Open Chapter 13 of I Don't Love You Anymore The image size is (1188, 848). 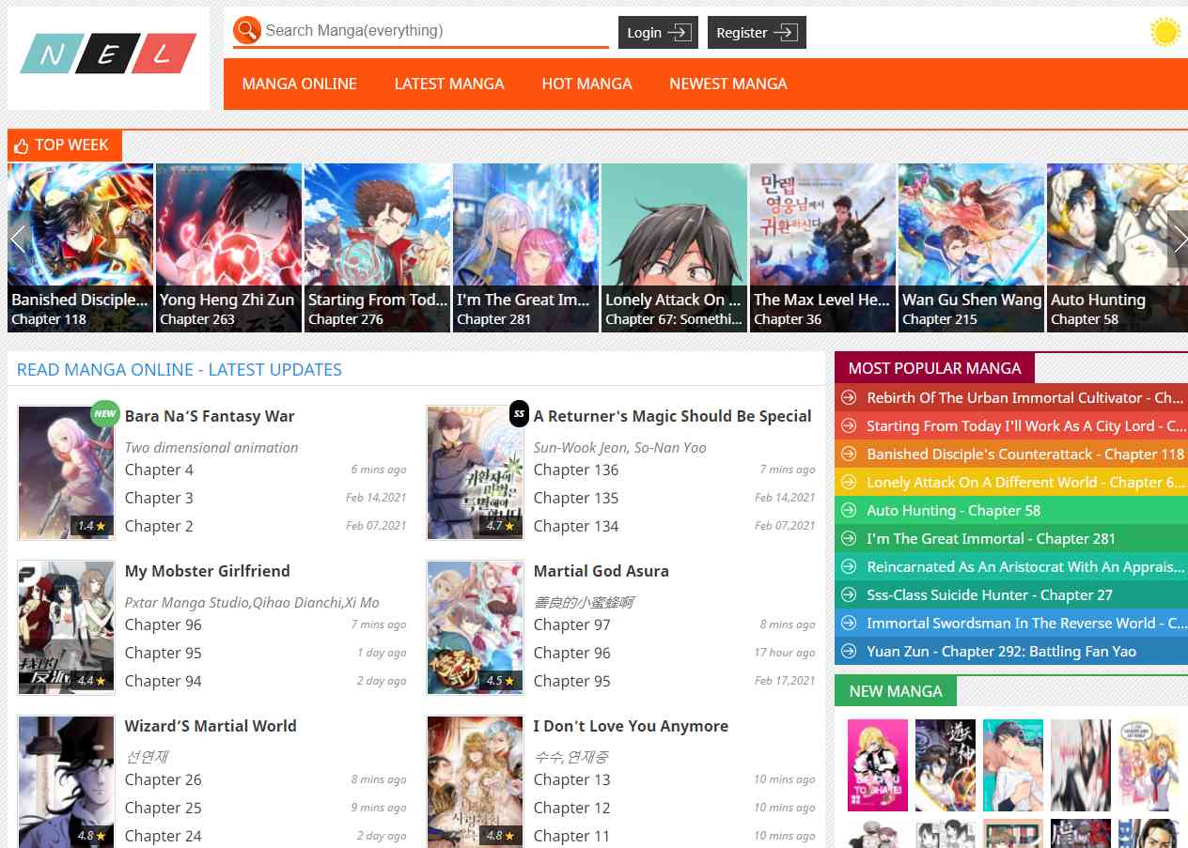[572, 779]
